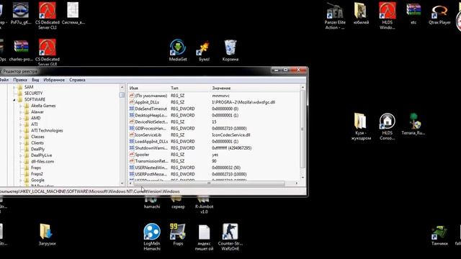This screenshot has height=259, width=461.
Task: Click the values pane horizontal scrollbar
Action: click(x=209, y=183)
